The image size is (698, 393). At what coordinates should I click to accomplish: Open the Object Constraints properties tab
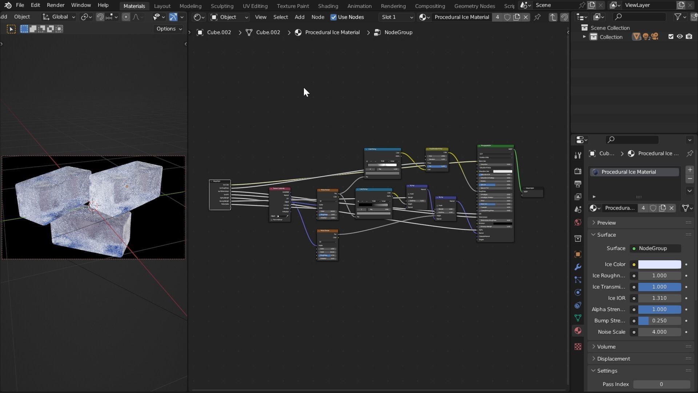(578, 305)
